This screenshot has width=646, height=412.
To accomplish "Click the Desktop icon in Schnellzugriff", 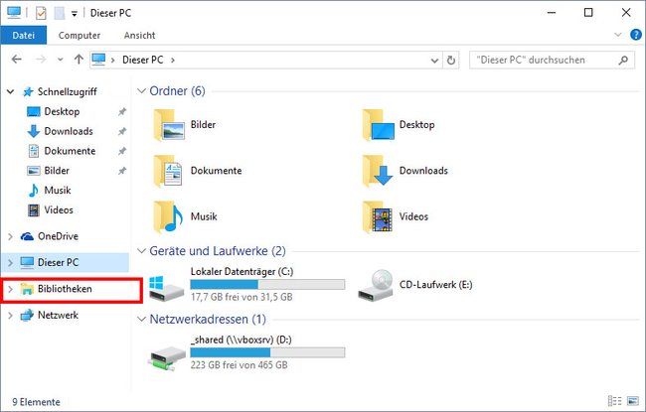I will pyautogui.click(x=34, y=111).
